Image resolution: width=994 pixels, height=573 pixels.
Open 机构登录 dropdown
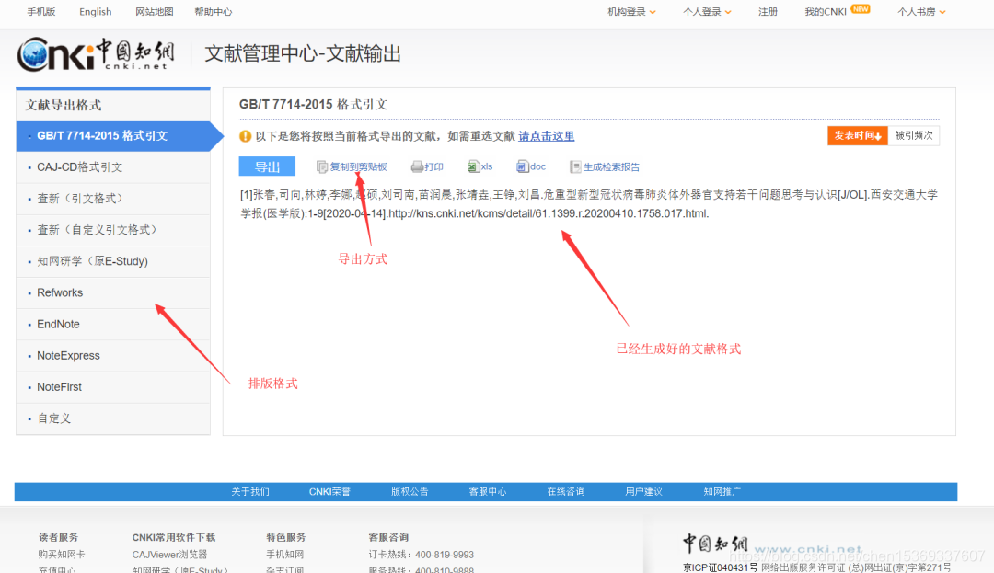(631, 11)
